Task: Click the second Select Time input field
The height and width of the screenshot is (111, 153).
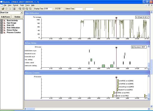Action: 89,9
